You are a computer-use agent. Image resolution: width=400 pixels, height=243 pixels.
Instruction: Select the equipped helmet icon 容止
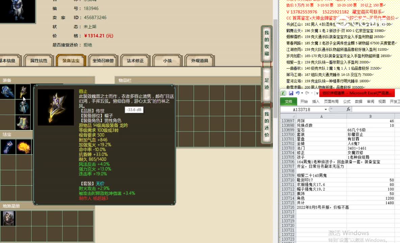click(23, 91)
